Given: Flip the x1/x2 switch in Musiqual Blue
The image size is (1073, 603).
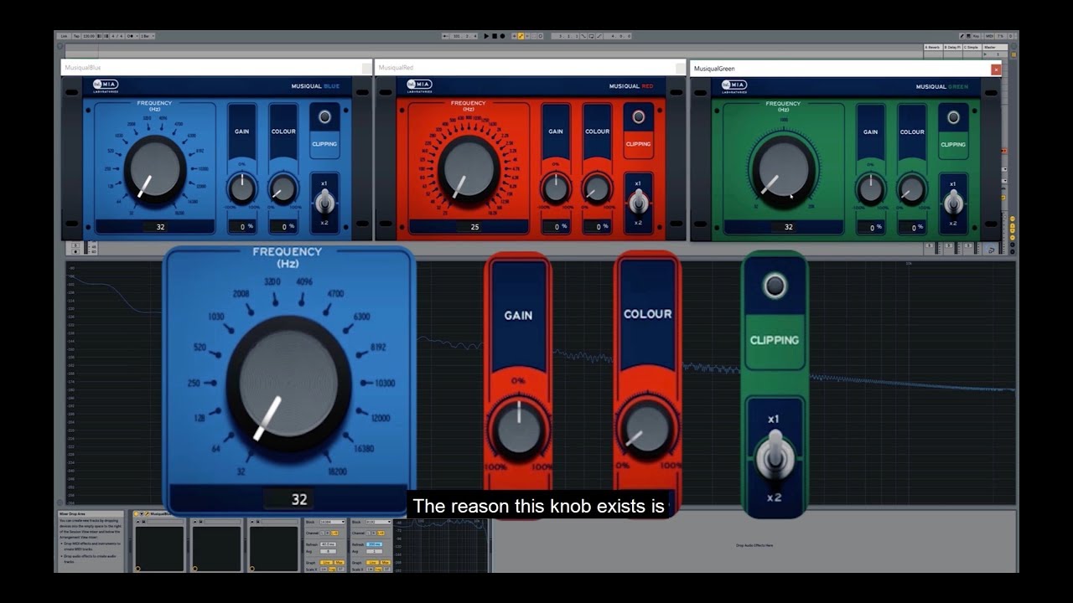Looking at the screenshot, I should click(x=324, y=202).
